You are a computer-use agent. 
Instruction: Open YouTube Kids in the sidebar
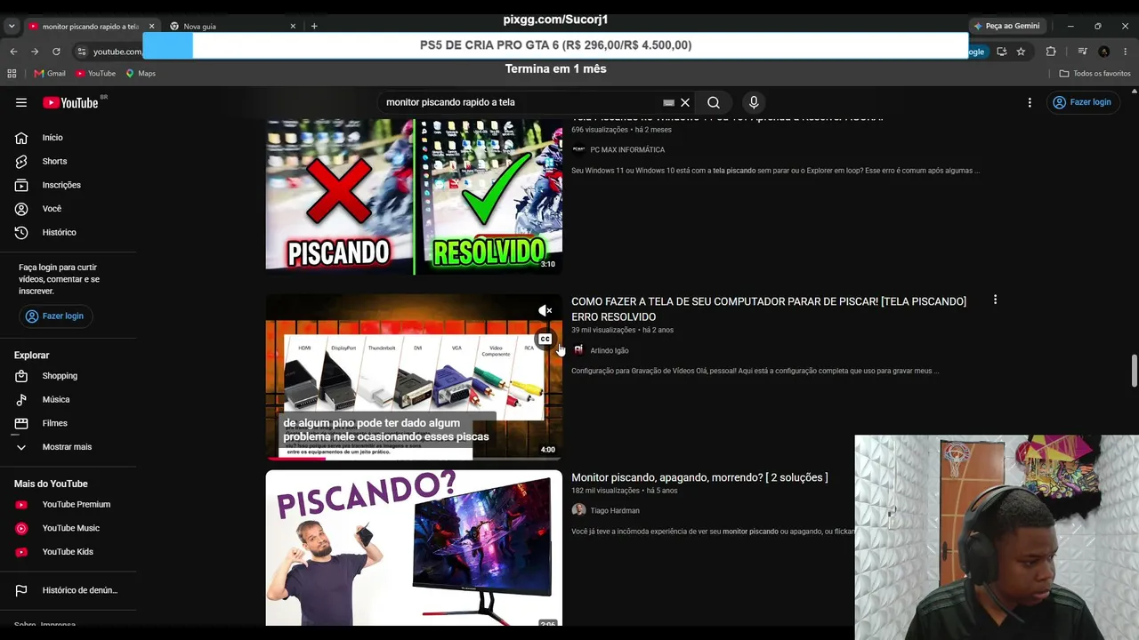coord(69,552)
